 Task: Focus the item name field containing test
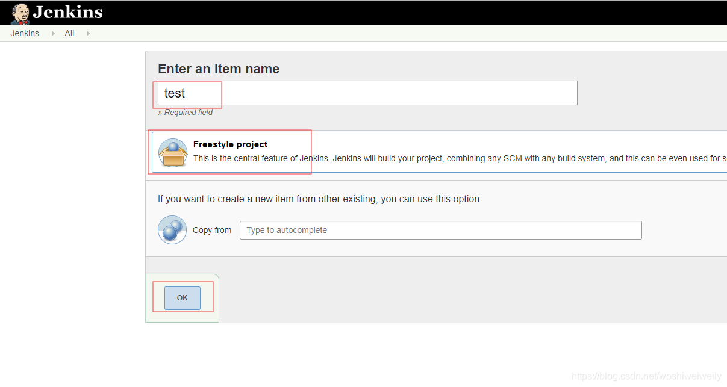click(367, 93)
